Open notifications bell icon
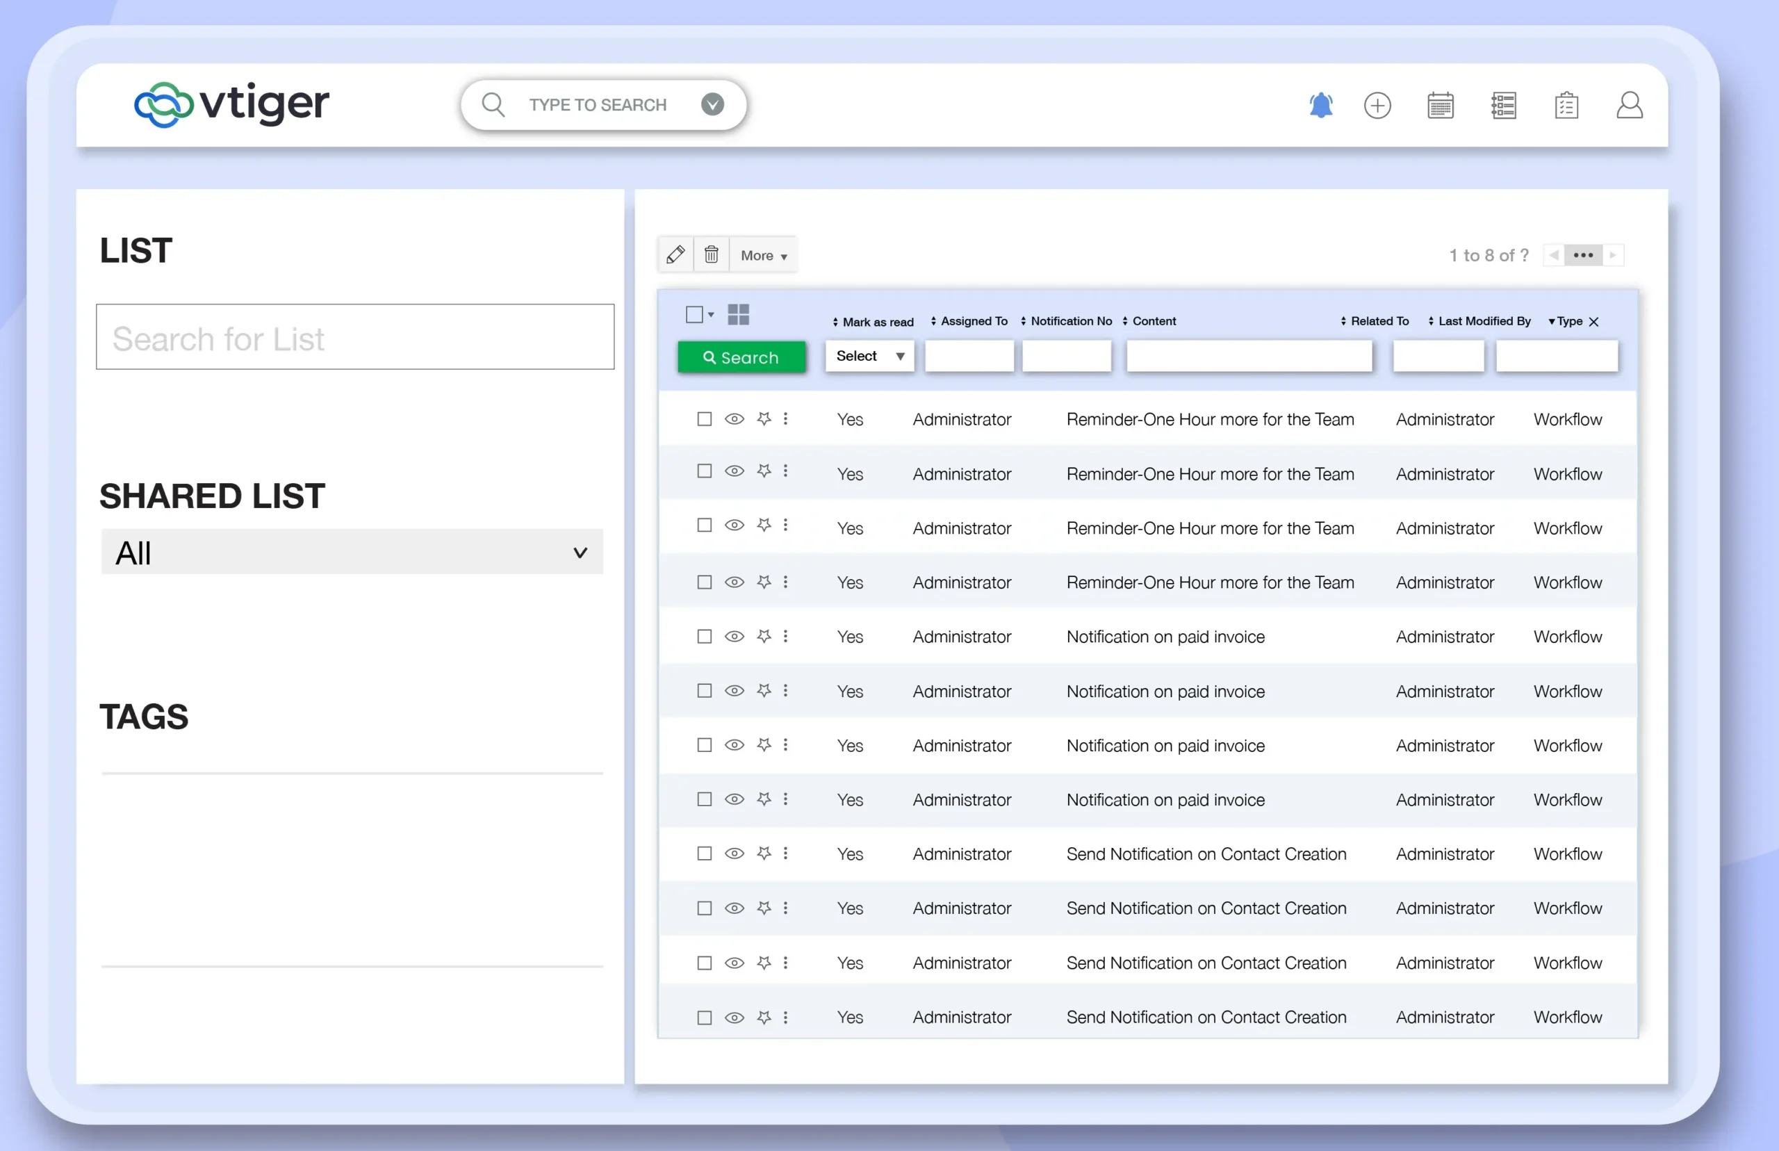The image size is (1779, 1151). point(1320,106)
